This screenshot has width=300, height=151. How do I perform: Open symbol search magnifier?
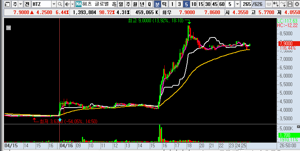point(60,4)
